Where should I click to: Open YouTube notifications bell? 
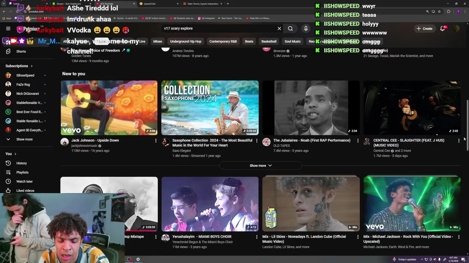tap(443, 28)
